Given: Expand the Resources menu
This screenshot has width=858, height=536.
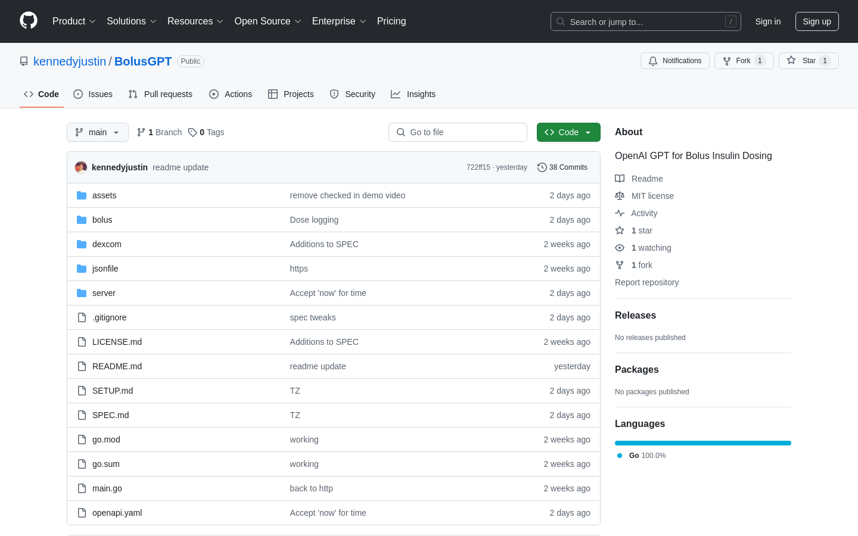Looking at the screenshot, I should (195, 21).
